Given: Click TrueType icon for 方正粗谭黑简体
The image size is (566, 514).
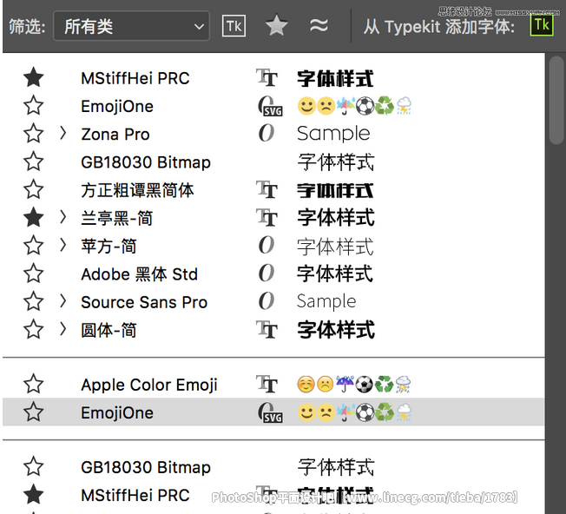Looking at the screenshot, I should (267, 189).
